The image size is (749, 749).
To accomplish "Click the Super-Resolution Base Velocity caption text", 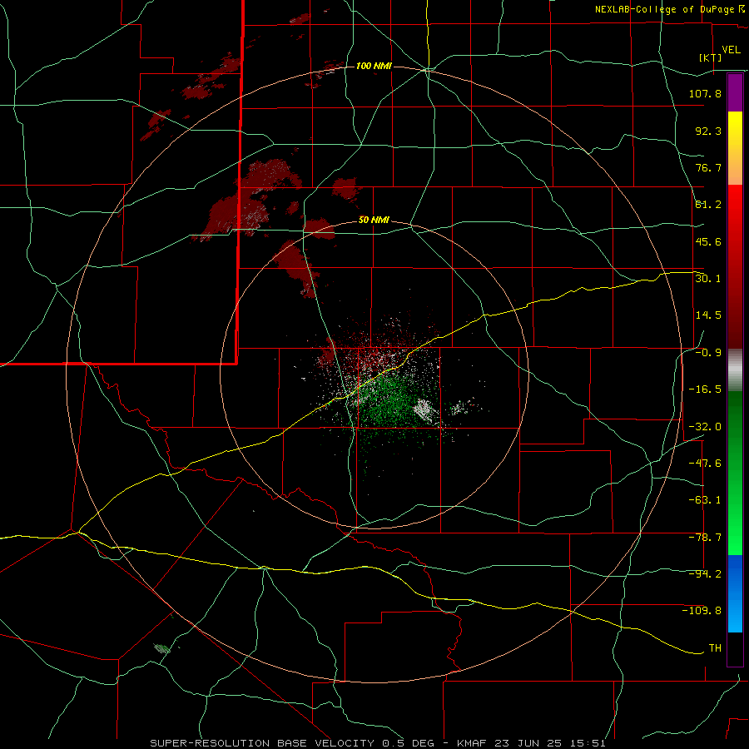I will [x=378, y=743].
